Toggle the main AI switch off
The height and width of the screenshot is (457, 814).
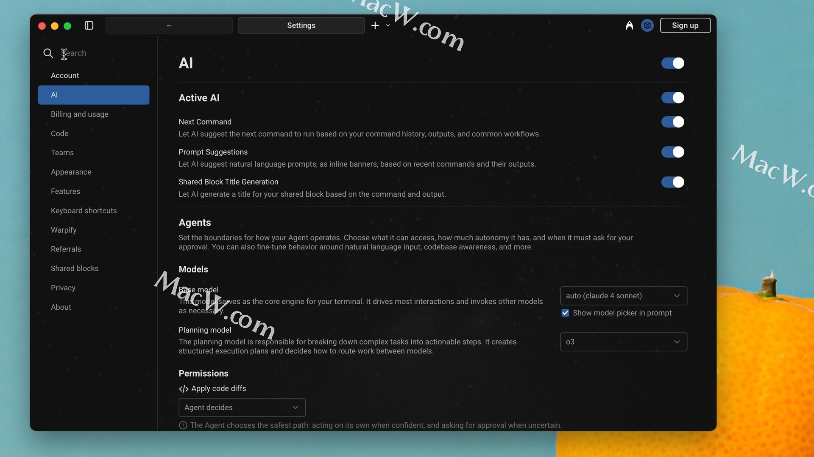pos(673,63)
